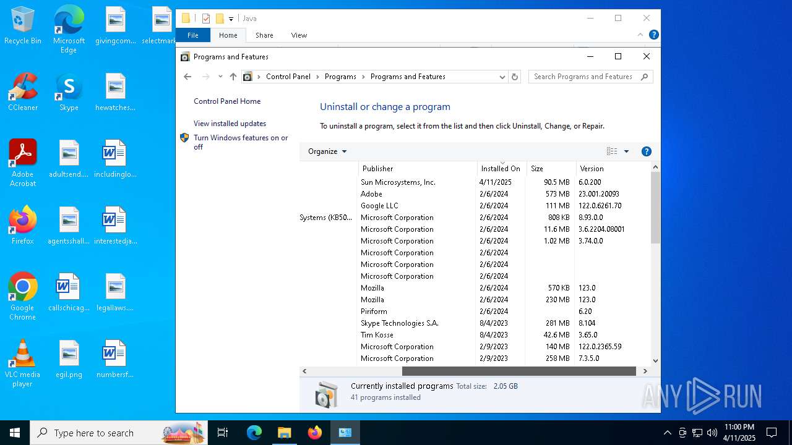Open VLC media player shortcut
This screenshot has height=445, width=792.
pyautogui.click(x=23, y=363)
